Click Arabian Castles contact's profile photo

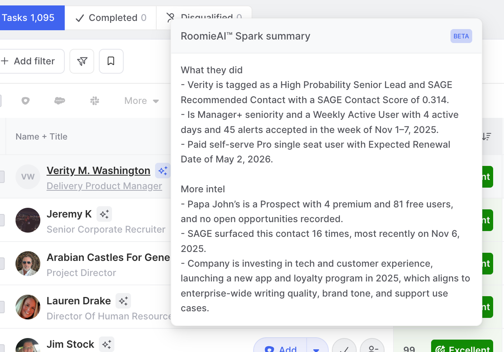click(x=28, y=264)
